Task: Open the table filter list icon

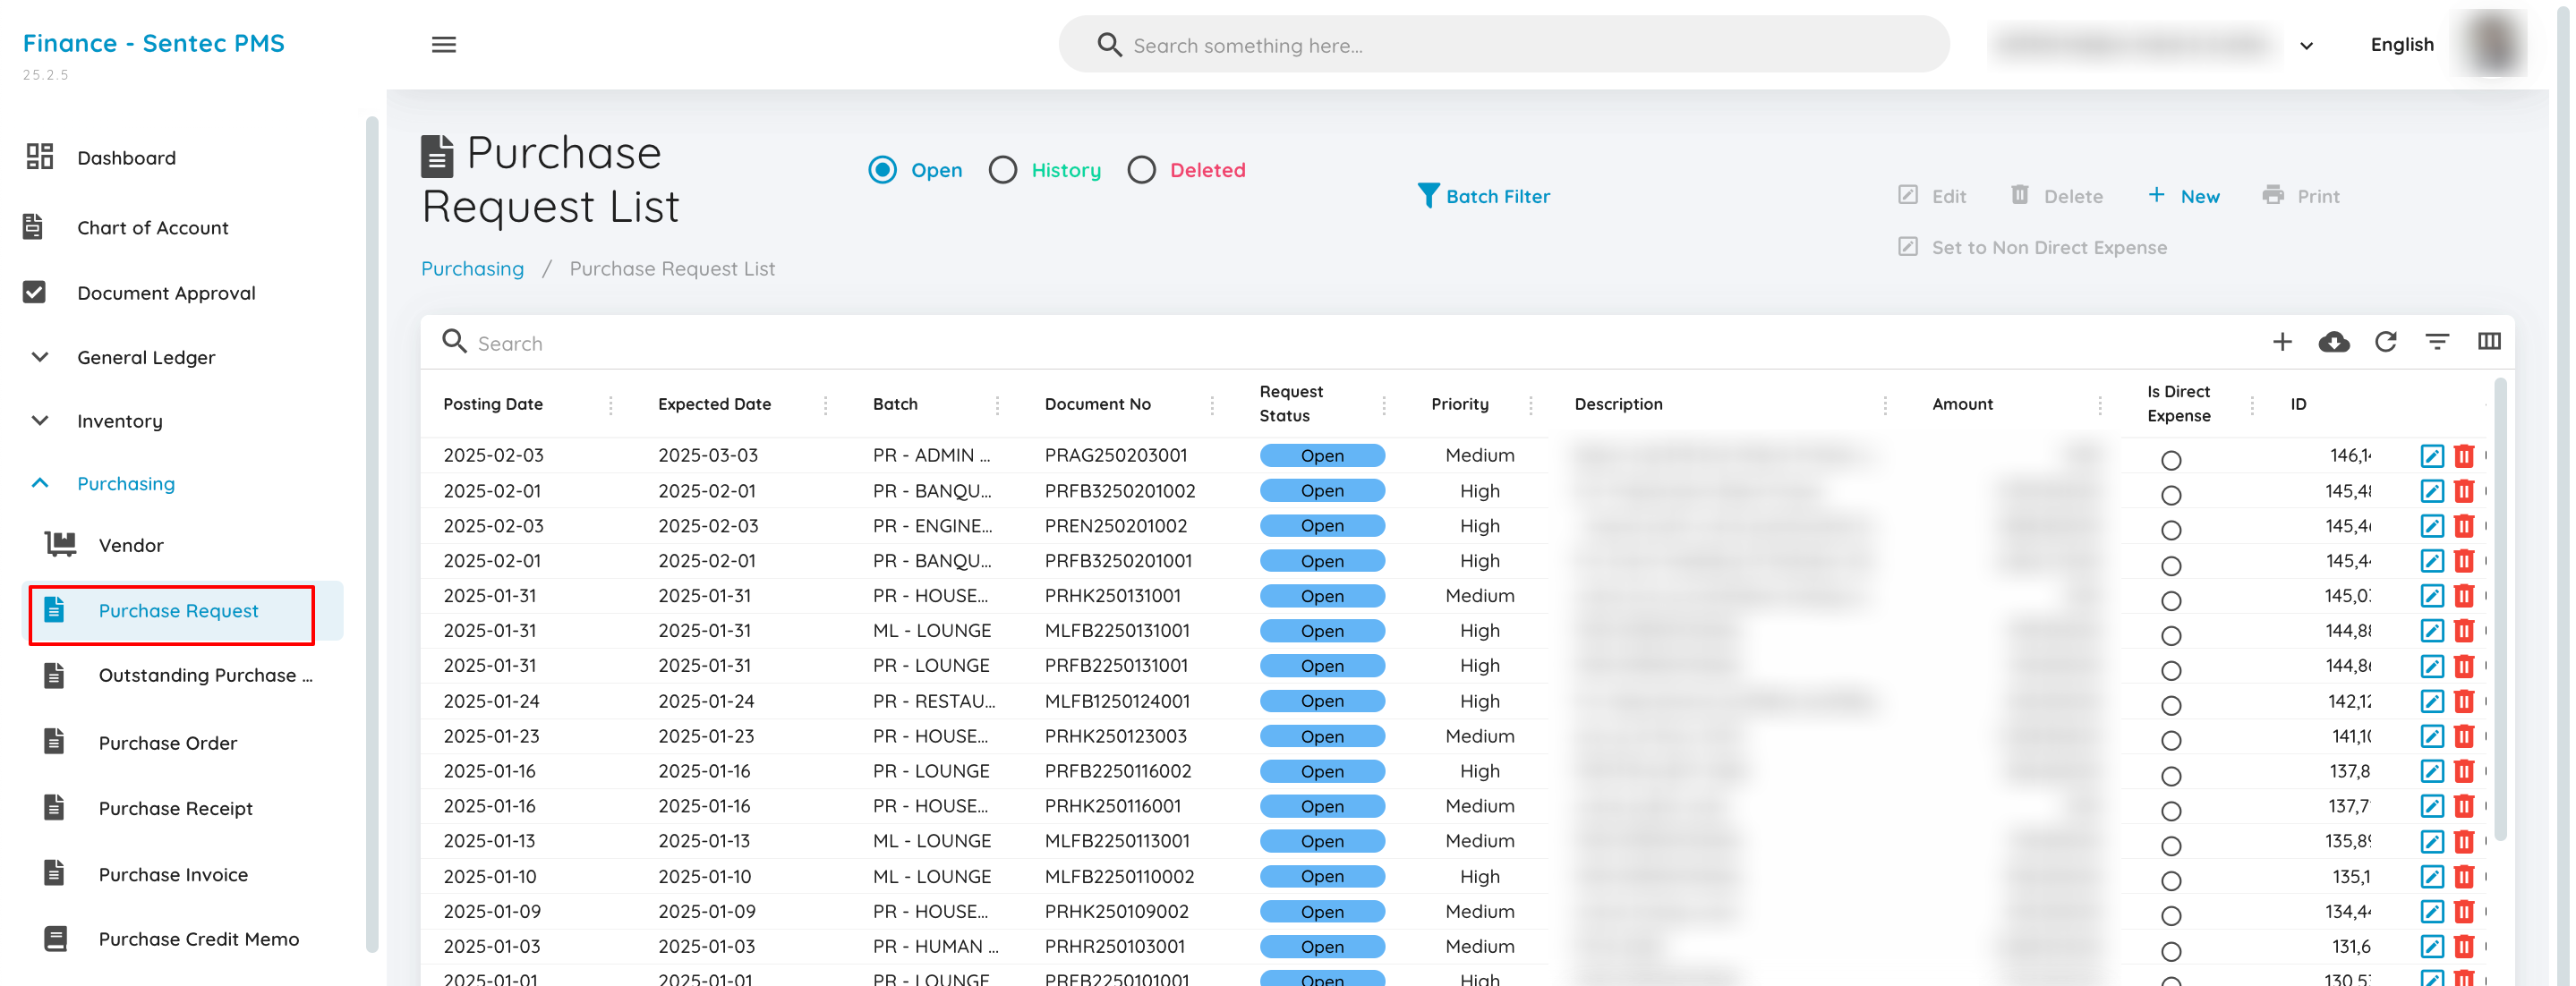Action: pos(2437,342)
